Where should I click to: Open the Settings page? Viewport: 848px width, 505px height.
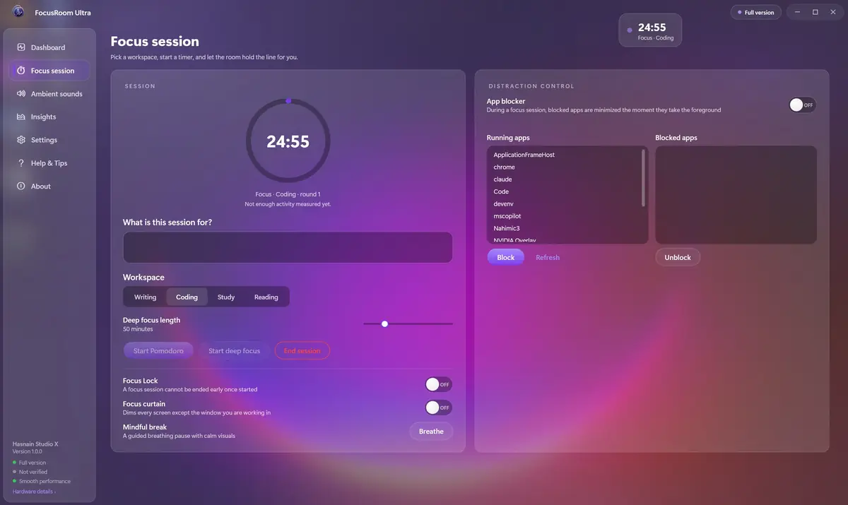tap(49, 140)
